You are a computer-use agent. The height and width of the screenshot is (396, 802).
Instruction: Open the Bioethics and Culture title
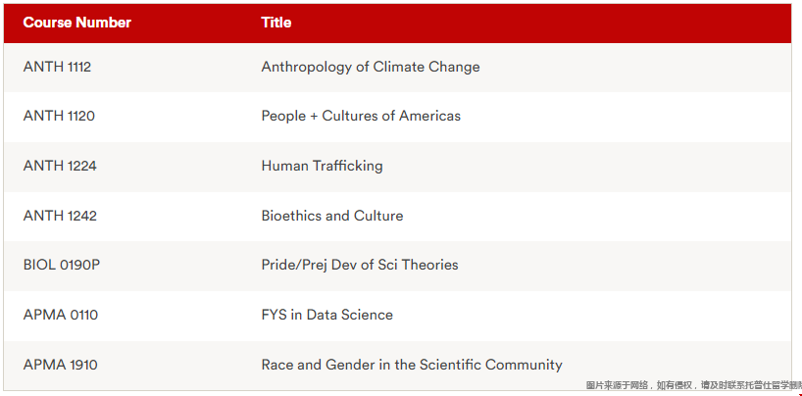(x=332, y=216)
